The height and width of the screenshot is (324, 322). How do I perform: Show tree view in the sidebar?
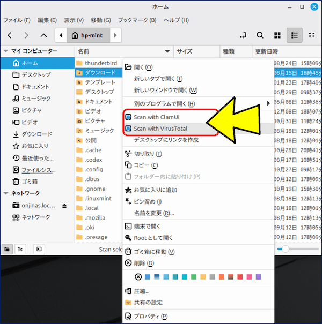20,249
